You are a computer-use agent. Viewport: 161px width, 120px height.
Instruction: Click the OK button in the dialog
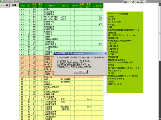(x=81, y=72)
